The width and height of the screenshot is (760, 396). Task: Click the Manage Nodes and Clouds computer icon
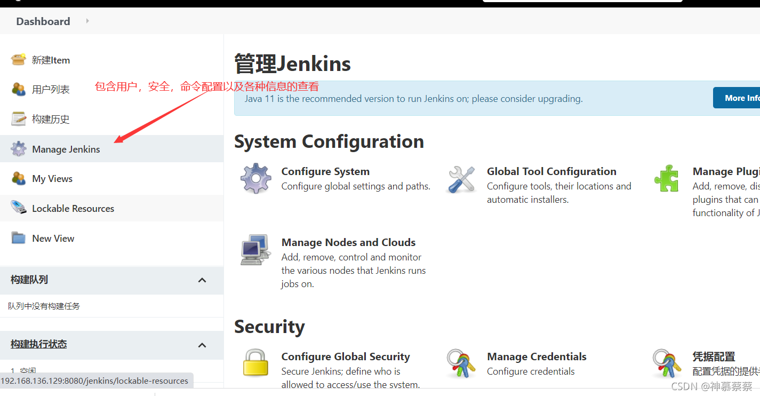255,249
